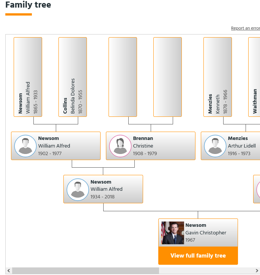Click partially visible pink avatar at right edge
The image size is (260, 275).
(258, 189)
